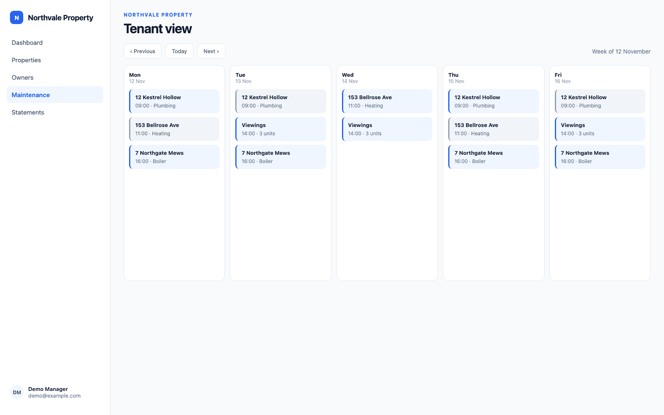This screenshot has width=664, height=415.
Task: Open Friday 12 Kestrel Hollow plumbing job
Action: [600, 101]
